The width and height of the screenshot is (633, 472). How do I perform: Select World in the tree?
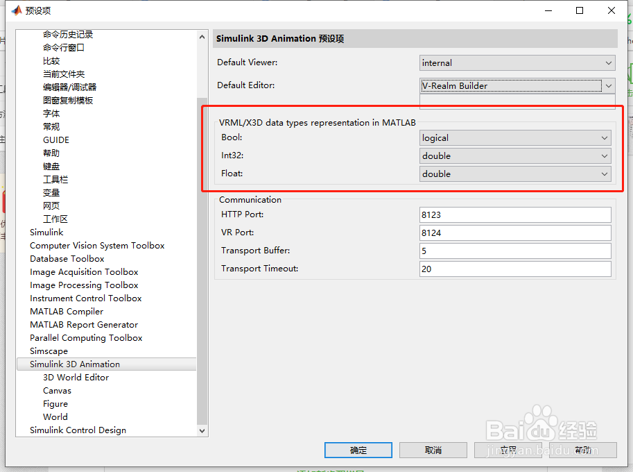(55, 417)
